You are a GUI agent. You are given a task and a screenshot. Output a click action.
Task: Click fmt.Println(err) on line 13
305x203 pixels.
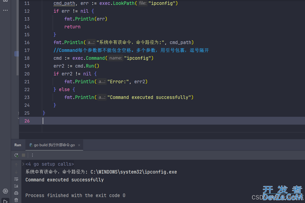(x=86, y=19)
